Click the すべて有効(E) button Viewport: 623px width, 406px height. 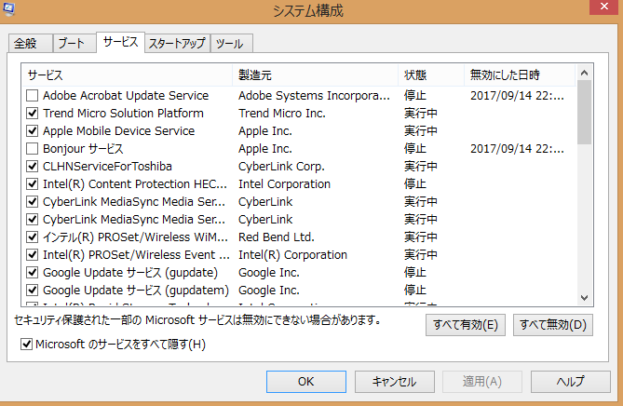466,325
